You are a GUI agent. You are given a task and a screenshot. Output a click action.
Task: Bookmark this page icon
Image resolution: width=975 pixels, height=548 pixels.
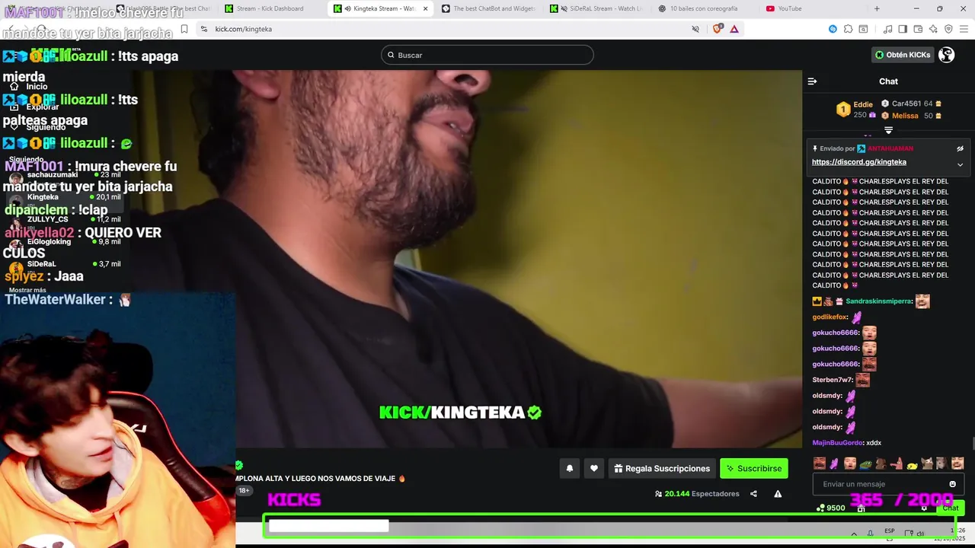click(184, 29)
